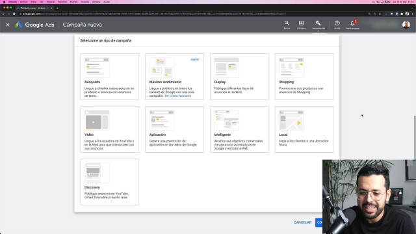Click the CANCELAR button

(302, 222)
